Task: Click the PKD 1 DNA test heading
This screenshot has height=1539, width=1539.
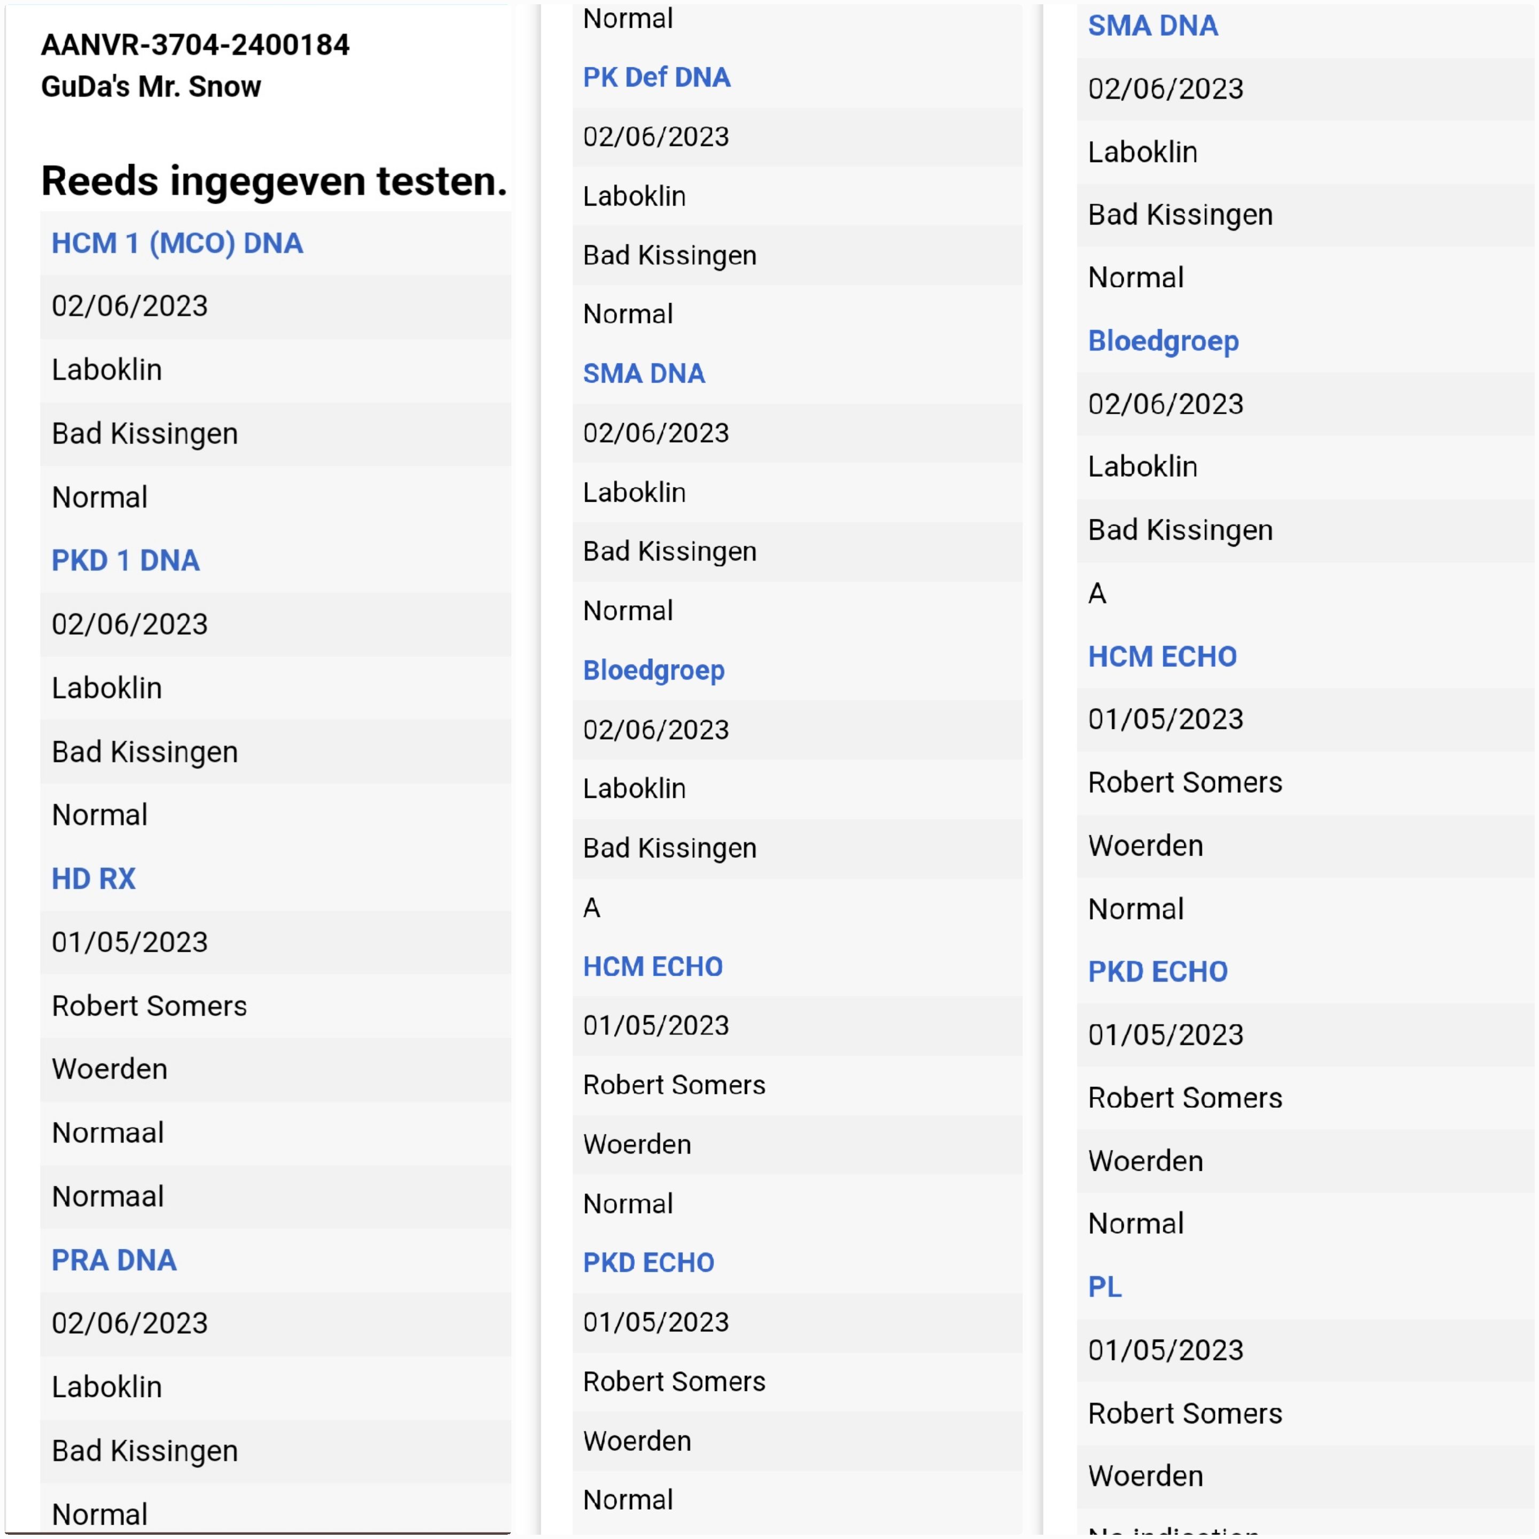Action: [x=125, y=561]
